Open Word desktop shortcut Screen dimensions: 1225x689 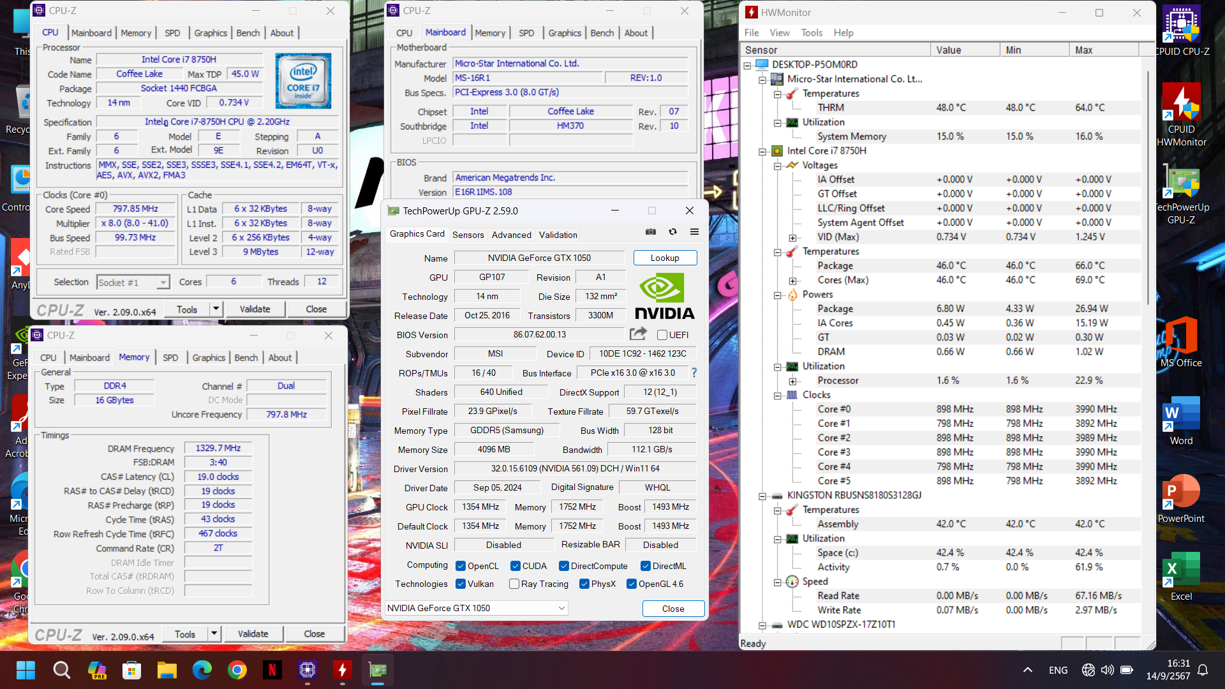(1182, 420)
